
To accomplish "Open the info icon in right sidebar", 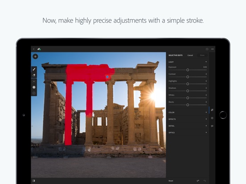I will (212, 118).
